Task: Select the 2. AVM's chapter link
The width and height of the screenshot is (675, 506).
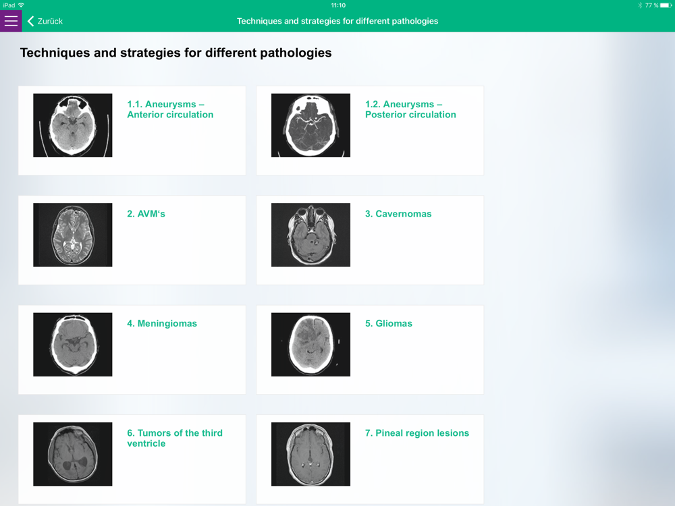Action: pos(146,214)
